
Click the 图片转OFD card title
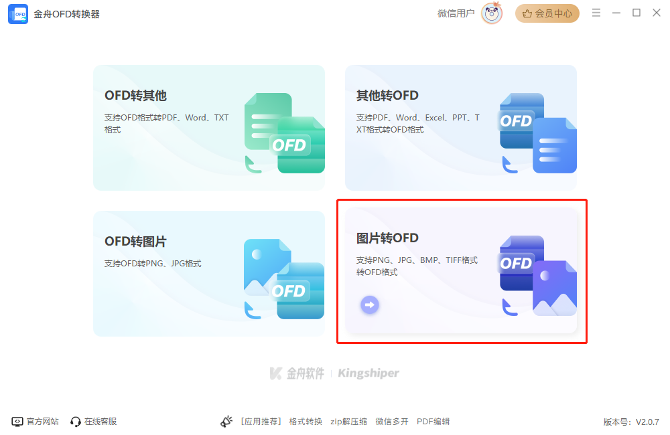[x=387, y=238]
